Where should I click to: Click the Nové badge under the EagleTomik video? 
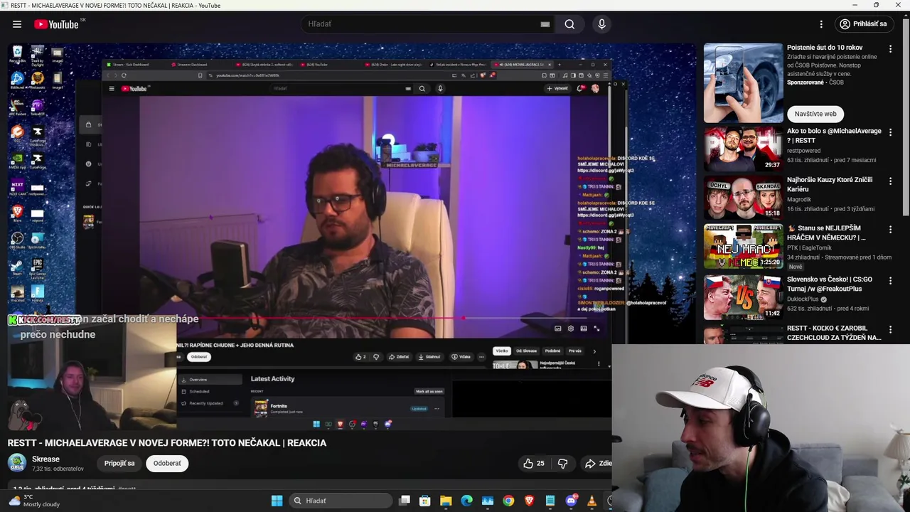coord(795,267)
